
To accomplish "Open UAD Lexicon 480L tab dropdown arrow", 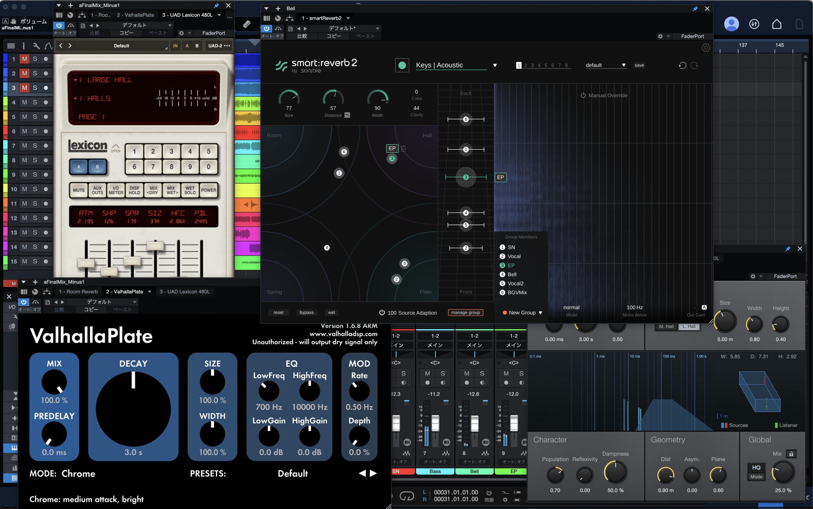I will (219, 15).
